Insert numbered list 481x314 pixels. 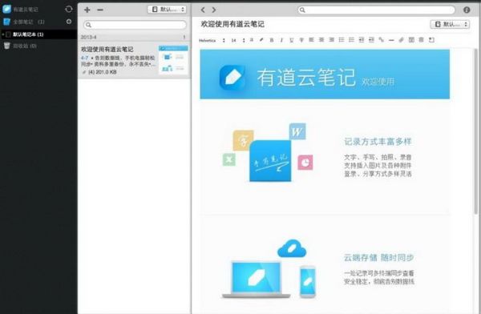pos(352,40)
